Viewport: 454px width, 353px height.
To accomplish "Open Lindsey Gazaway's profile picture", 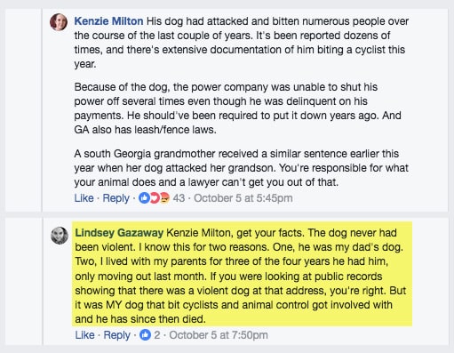I will [x=60, y=236].
